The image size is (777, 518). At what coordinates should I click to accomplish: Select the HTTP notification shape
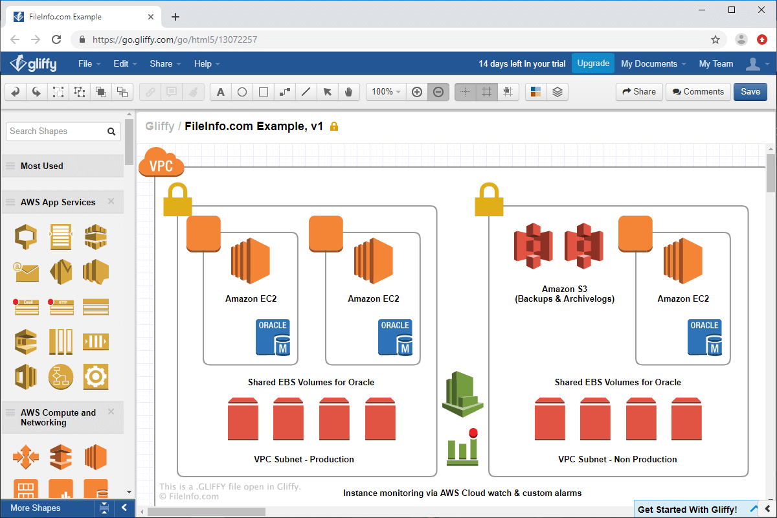point(61,306)
